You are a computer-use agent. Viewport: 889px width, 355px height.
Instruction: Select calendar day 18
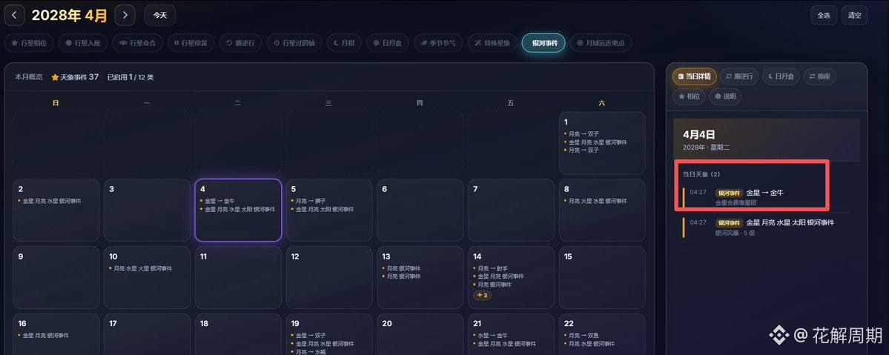pos(238,334)
